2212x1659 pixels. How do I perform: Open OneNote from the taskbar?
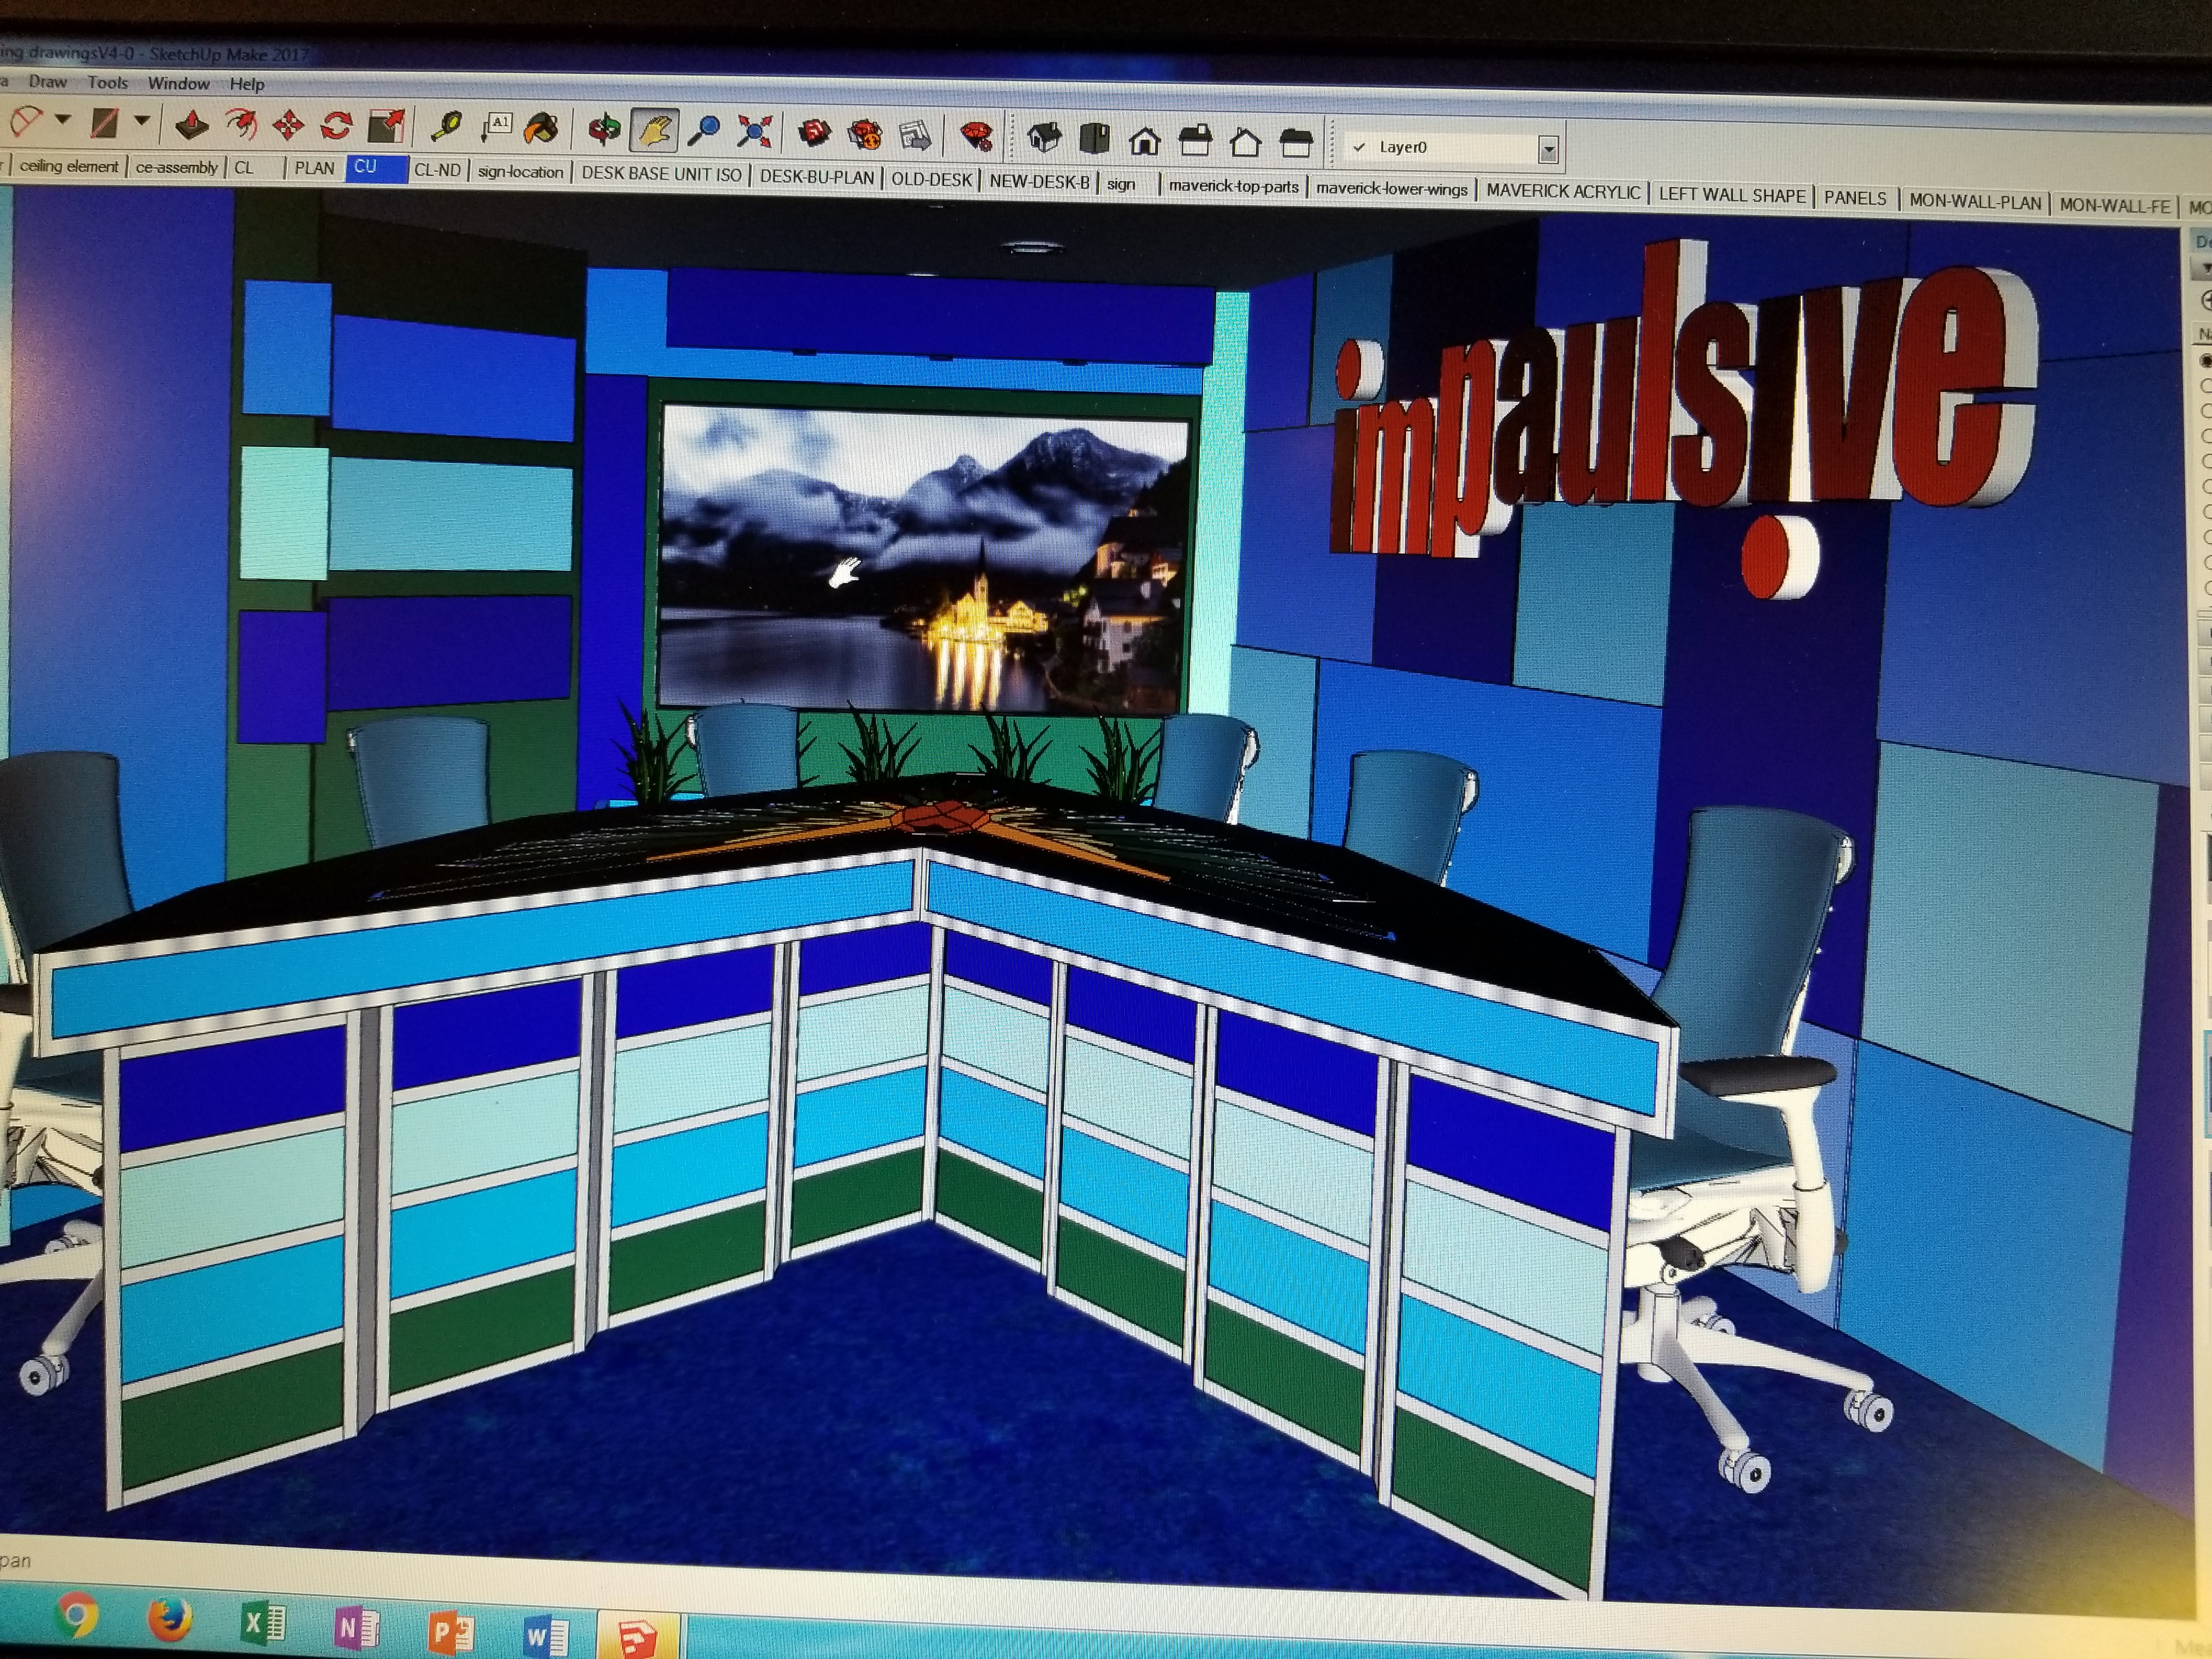point(356,1628)
